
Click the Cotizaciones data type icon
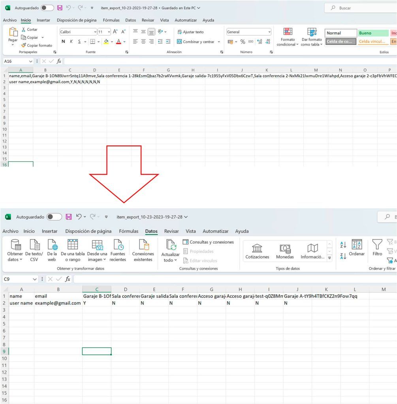pos(257,251)
